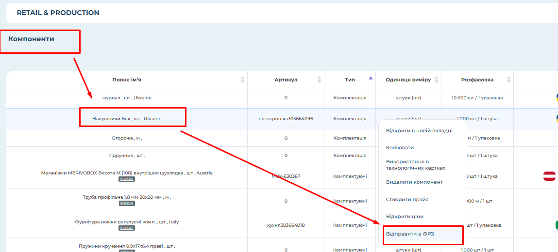Click the #ліфти tag under Труба профільна
The width and height of the screenshot is (558, 252).
(x=127, y=203)
